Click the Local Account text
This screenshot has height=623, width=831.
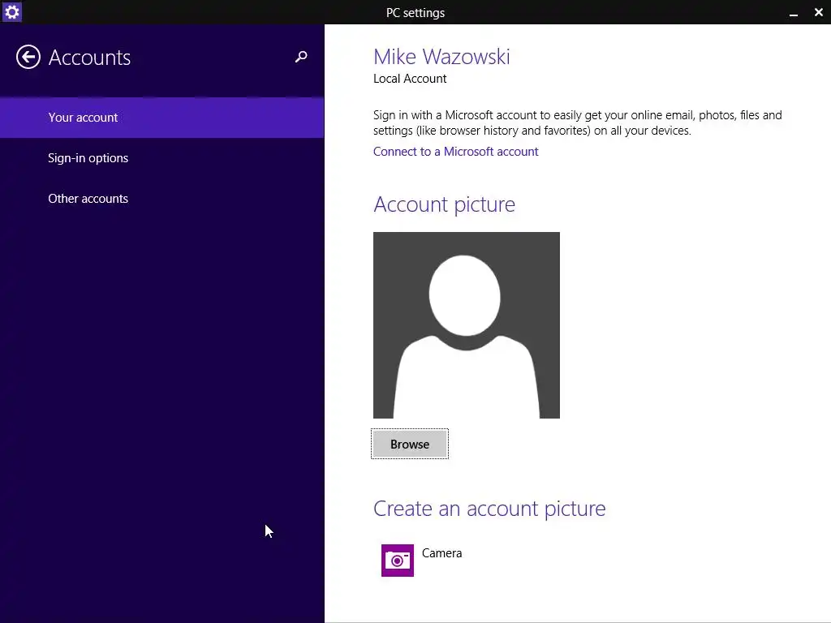(410, 79)
